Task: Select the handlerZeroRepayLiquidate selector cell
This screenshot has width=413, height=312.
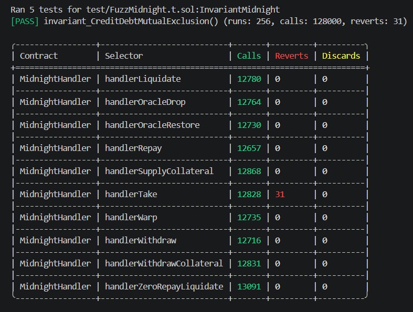Action: (164, 286)
